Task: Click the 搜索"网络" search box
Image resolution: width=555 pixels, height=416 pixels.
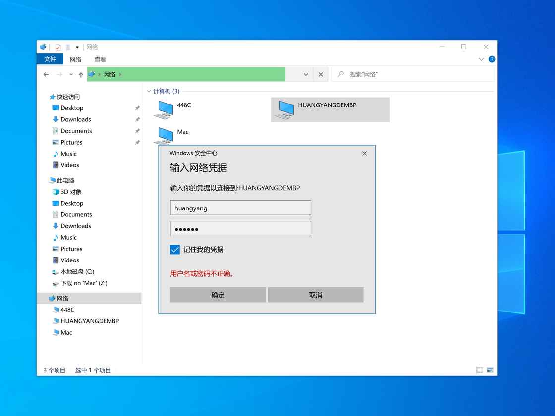Action: coord(413,74)
